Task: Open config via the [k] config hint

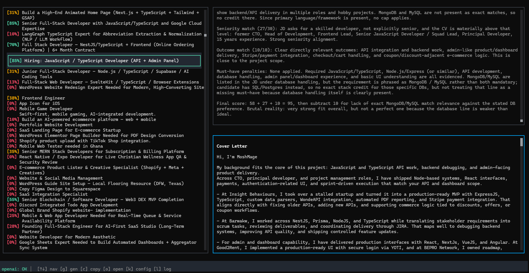Action: pyautogui.click(x=138, y=269)
